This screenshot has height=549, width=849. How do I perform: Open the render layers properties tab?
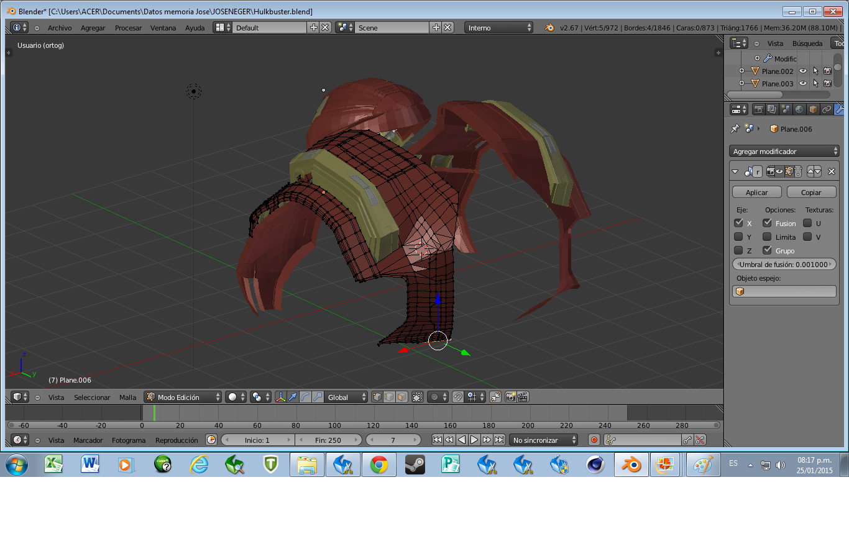click(772, 109)
